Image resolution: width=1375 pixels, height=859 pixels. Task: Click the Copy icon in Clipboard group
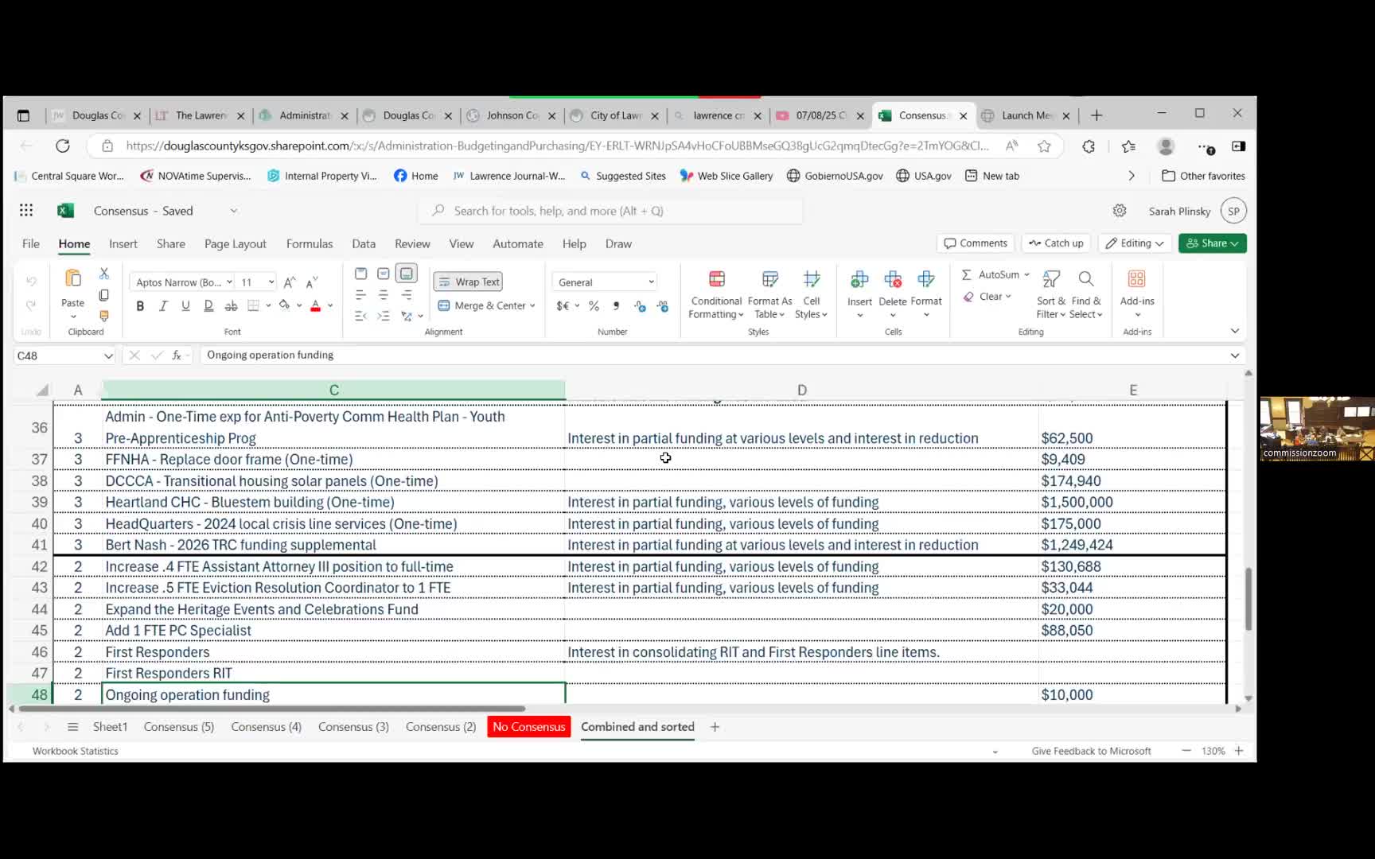(x=103, y=295)
